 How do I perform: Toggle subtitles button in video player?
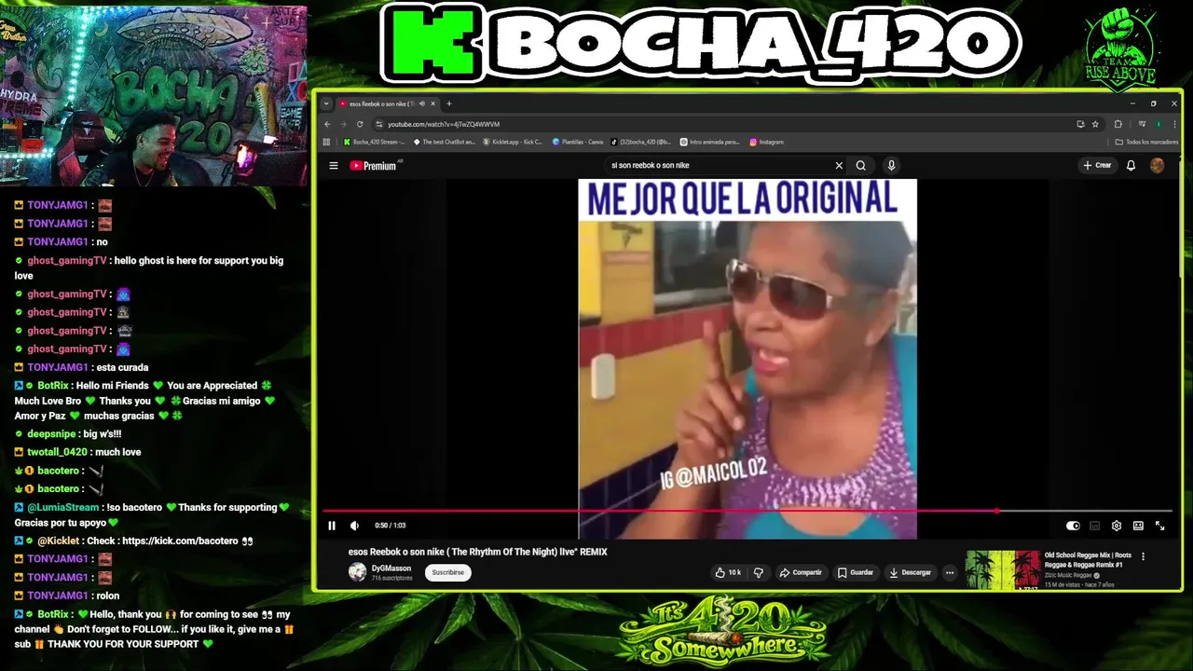tap(1094, 526)
